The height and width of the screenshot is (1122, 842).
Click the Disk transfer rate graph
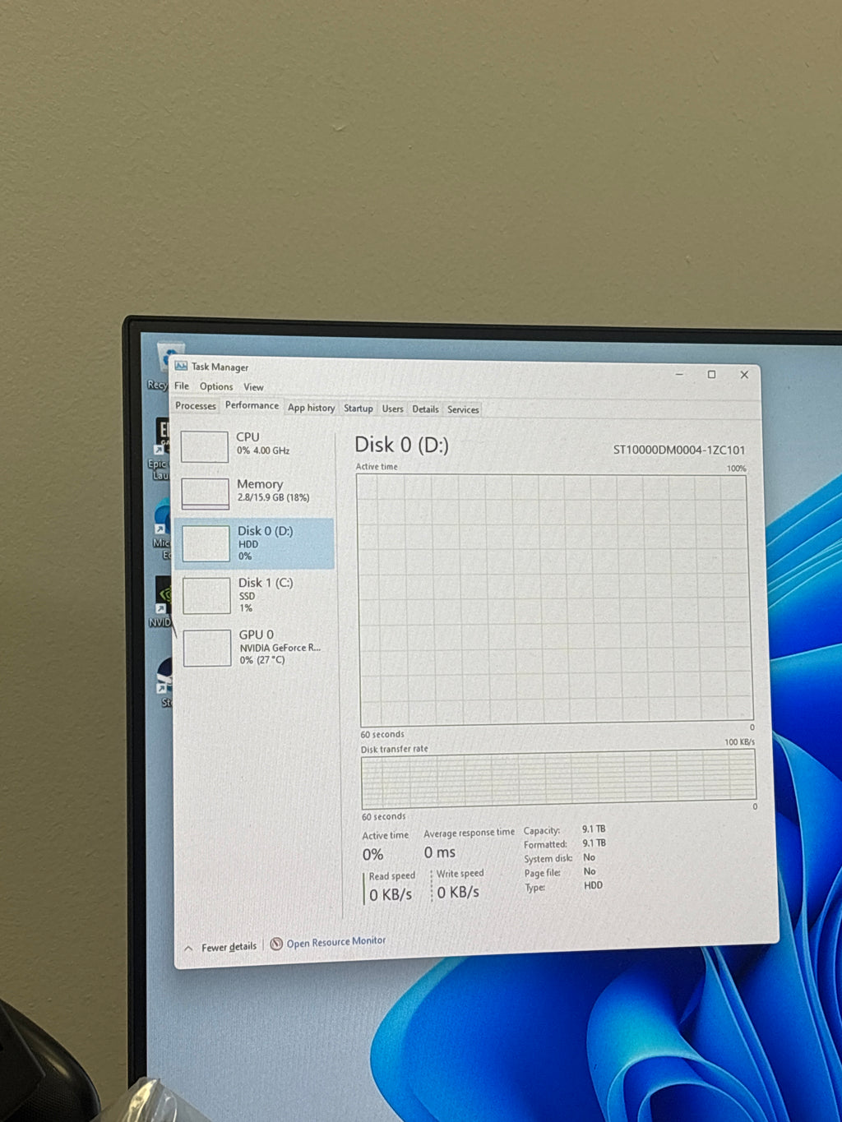tap(558, 781)
